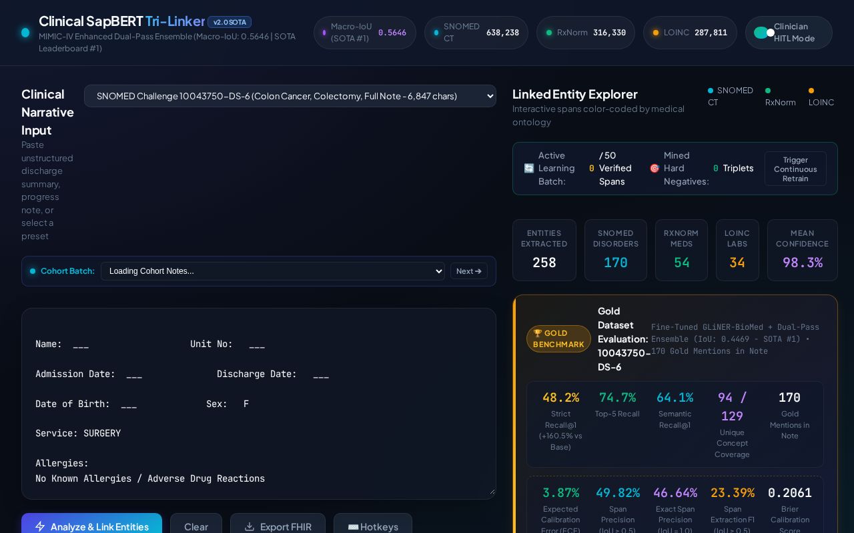Click the Unique Concept Coverage value 94 / 129
Image resolution: width=854 pixels, height=533 pixels.
[732, 406]
